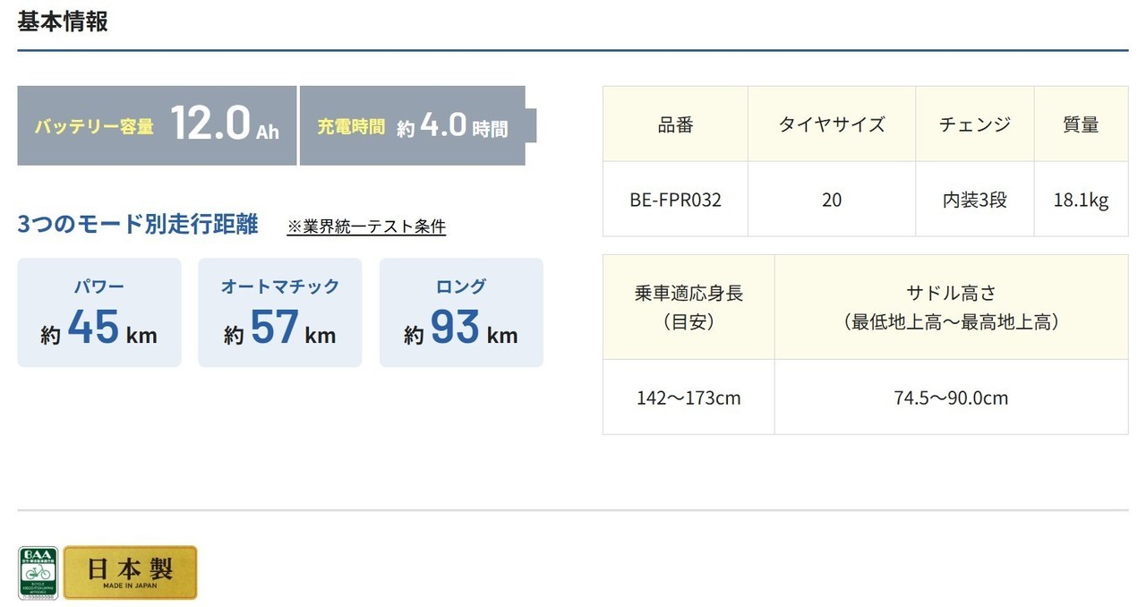This screenshot has width=1146, height=607.
Task: Select the オートマチック mode 57 km card
Action: click(x=280, y=312)
